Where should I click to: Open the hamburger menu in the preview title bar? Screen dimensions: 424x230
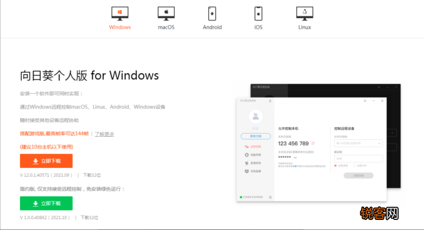(365, 101)
